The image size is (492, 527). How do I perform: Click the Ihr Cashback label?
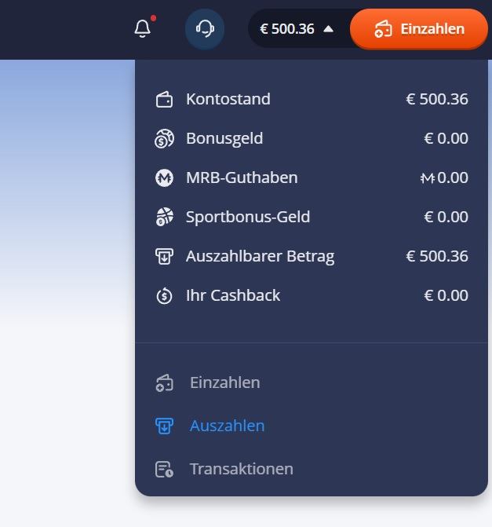click(x=232, y=296)
